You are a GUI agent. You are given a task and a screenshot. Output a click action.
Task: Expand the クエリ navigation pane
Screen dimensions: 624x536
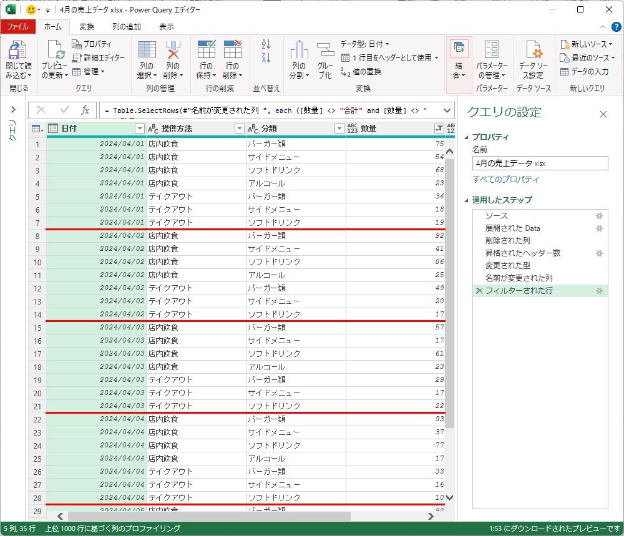(x=12, y=110)
